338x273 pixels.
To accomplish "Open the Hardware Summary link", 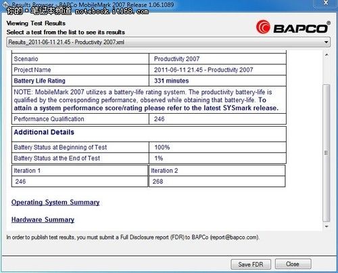I will click(43, 219).
